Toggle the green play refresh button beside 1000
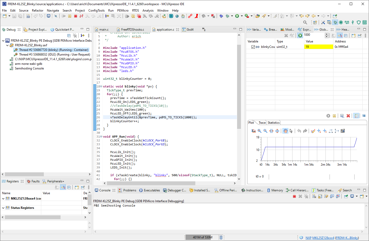The width and height of the screenshot is (369, 241). click(300, 35)
